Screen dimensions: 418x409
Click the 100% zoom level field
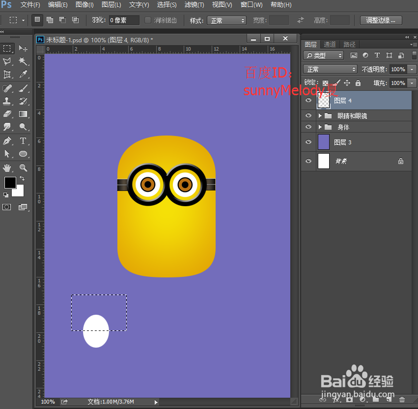click(48, 402)
